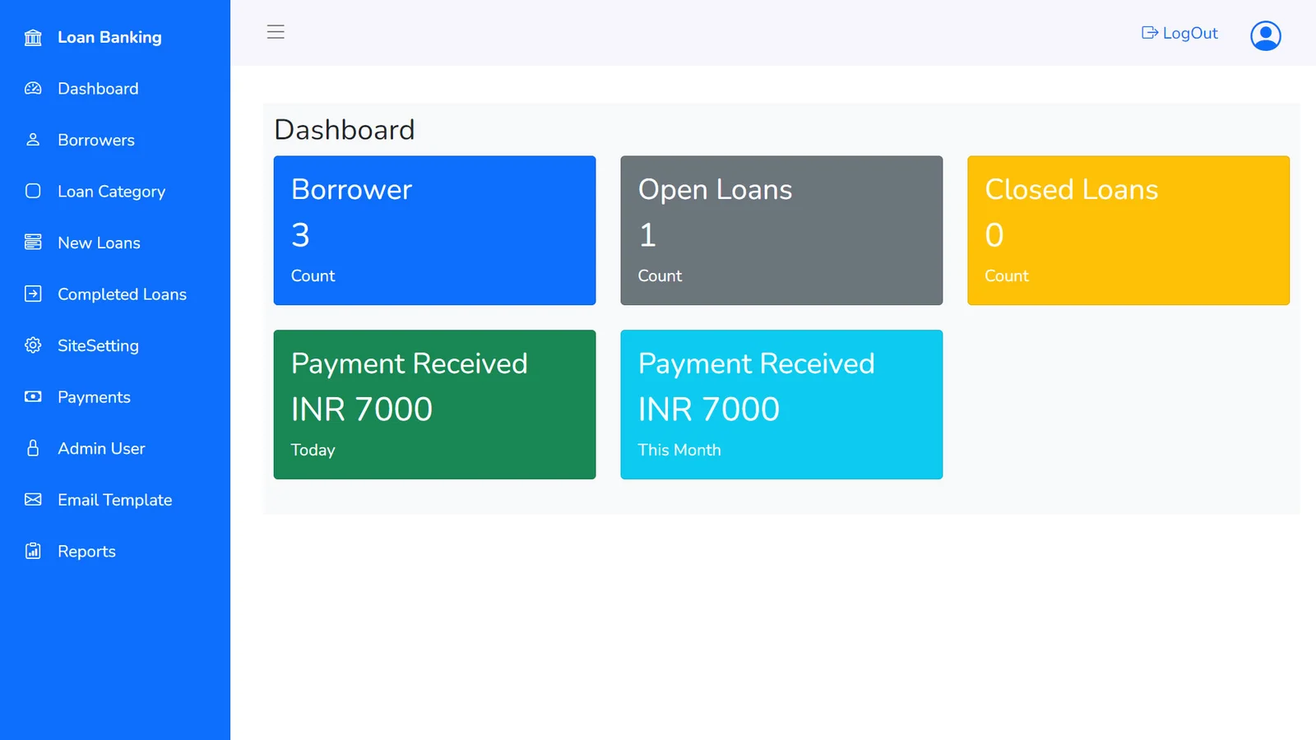
Task: Click the Loan Category square icon
Action: point(33,191)
